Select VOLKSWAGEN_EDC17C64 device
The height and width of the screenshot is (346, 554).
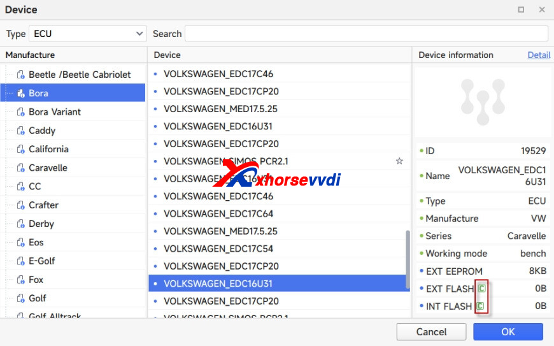click(279, 214)
